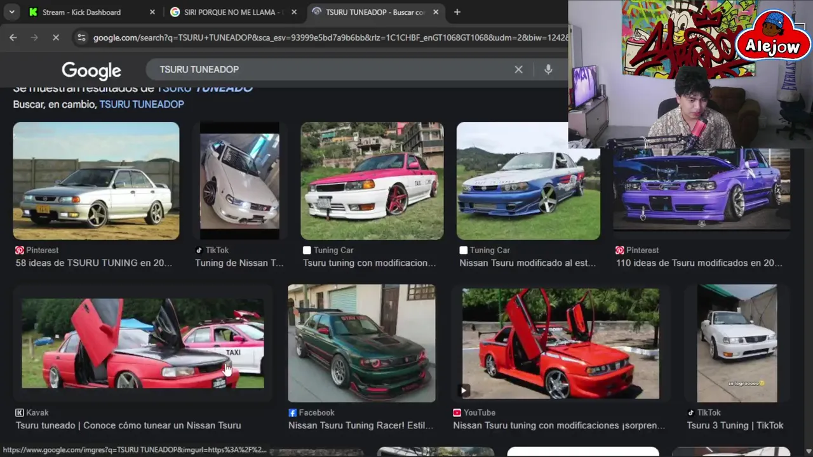Image resolution: width=813 pixels, height=457 pixels.
Task: Close the TSURU TUNEADOP tab
Action: [x=436, y=12]
